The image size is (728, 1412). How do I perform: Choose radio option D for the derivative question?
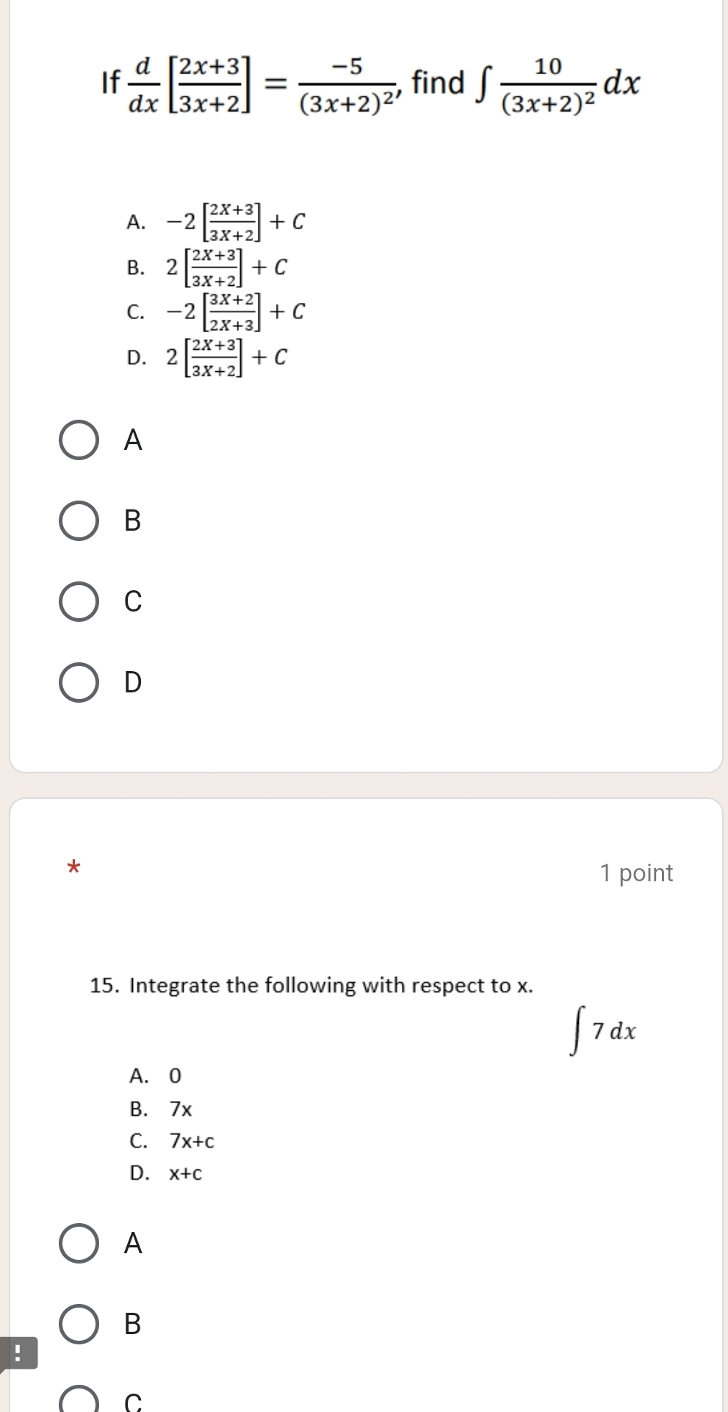pyautogui.click(x=79, y=683)
